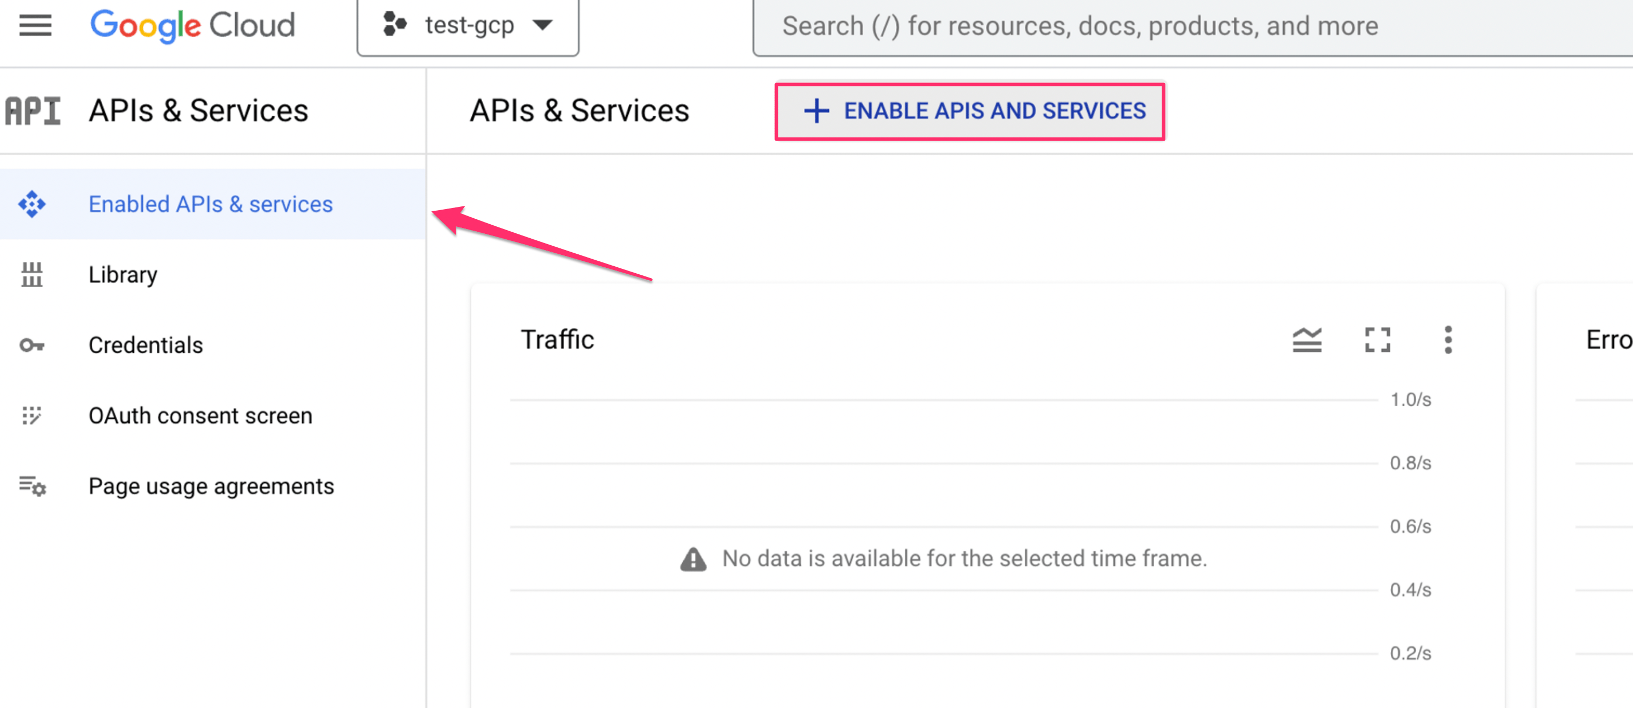
Task: Click the 0.6/s axis label
Action: coord(1410,526)
